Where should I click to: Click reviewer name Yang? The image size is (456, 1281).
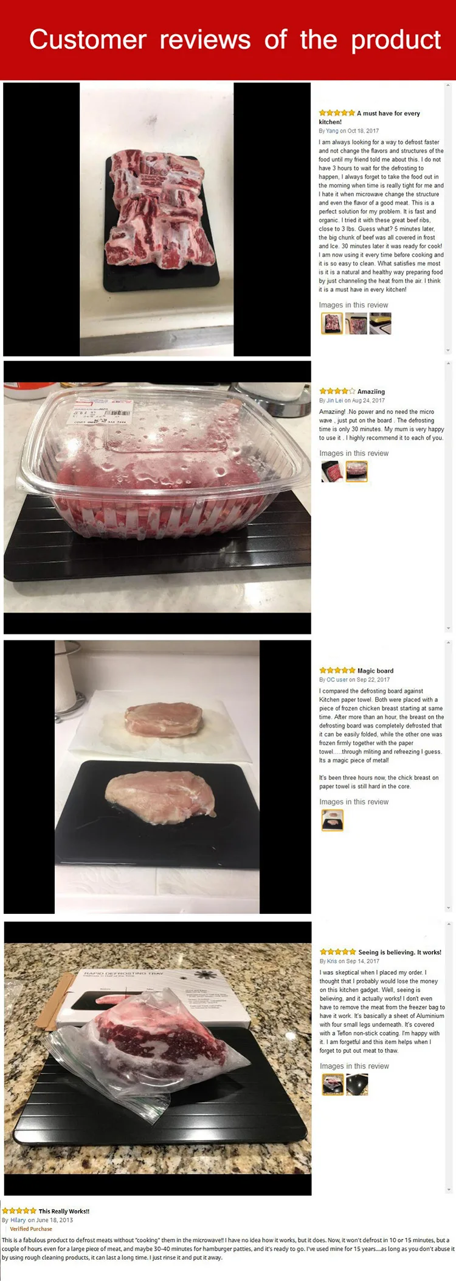coord(332,131)
